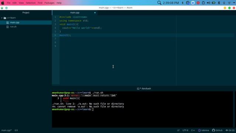Open GitHub panel from status bar
Screen dimensions: 236x133
[x=217, y=130]
